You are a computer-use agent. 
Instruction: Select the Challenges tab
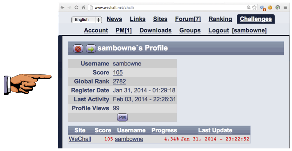click(x=256, y=19)
